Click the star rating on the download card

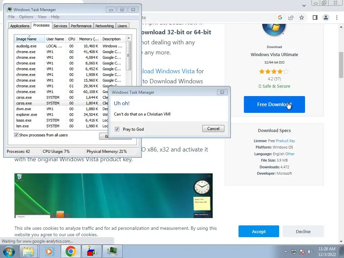pos(274,72)
